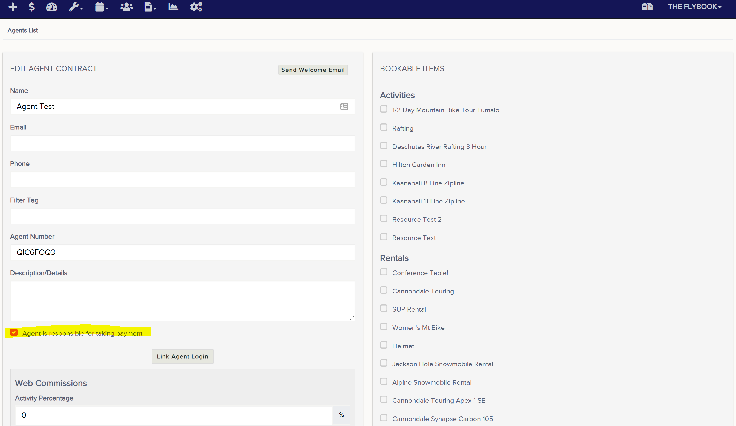Viewport: 736px width, 426px height.
Task: Check SUP Rental checkbox
Action: click(x=384, y=309)
